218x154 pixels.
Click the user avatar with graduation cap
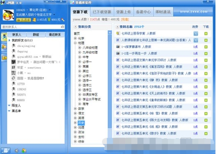[8, 15]
